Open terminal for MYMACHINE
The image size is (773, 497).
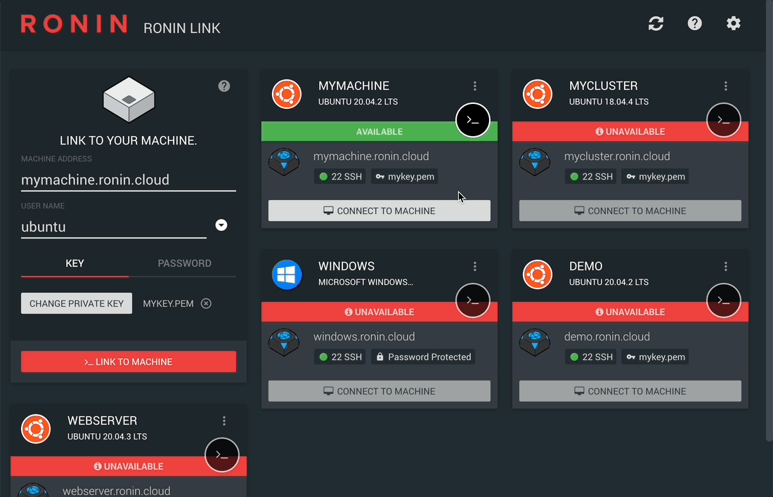point(473,120)
